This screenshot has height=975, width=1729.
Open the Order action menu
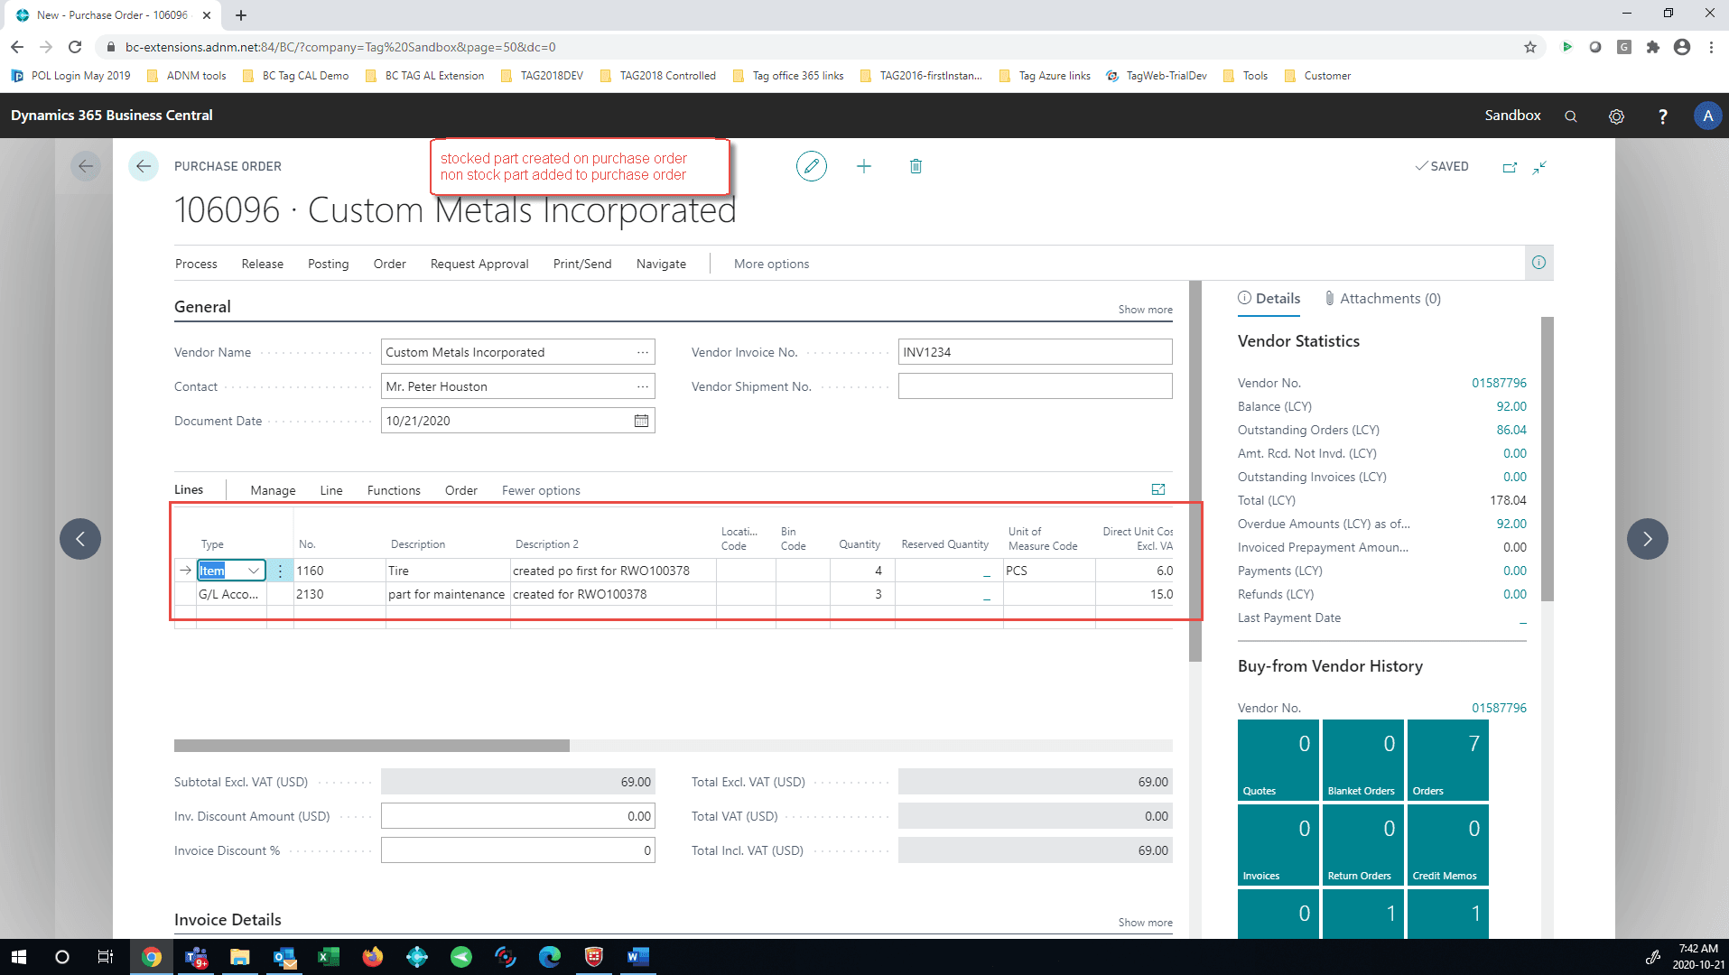[389, 264]
